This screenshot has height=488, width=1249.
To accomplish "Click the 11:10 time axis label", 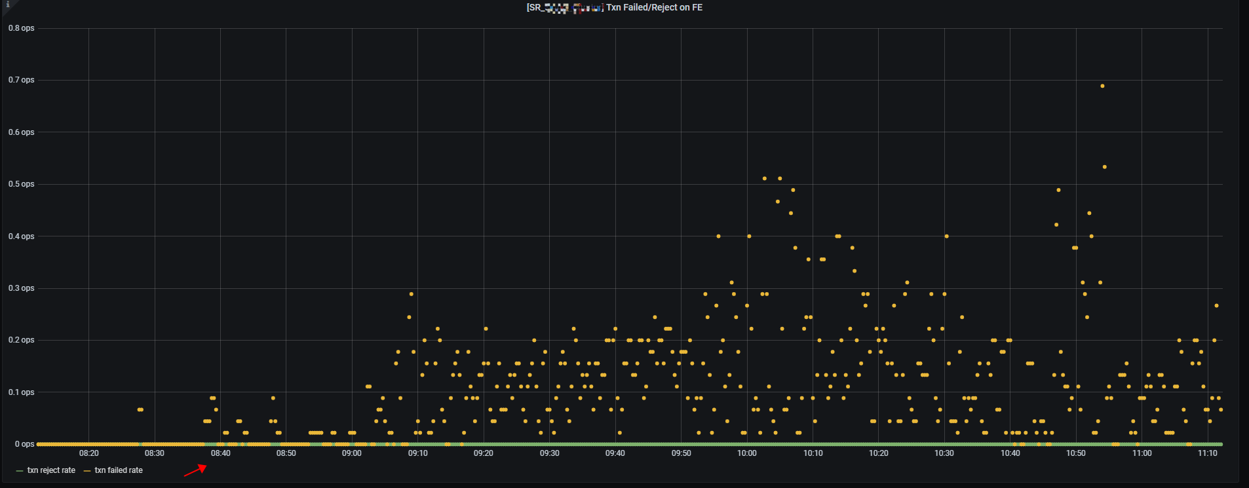I will click(1207, 453).
